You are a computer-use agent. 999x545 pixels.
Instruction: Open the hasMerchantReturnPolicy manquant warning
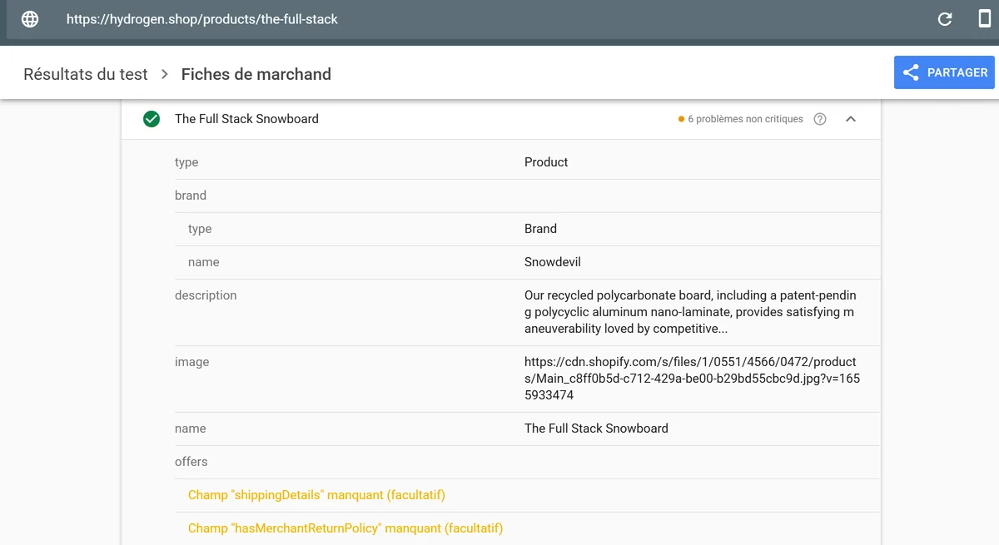coord(345,528)
